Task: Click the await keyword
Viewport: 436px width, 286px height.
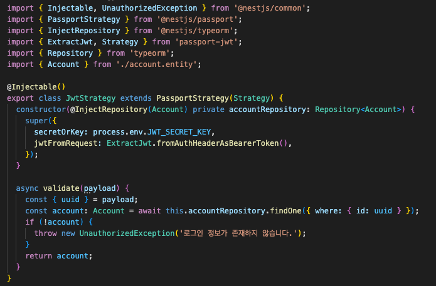Action: point(149,211)
